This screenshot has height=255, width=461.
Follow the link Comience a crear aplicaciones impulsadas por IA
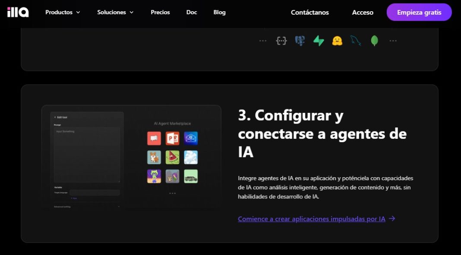tap(311, 219)
